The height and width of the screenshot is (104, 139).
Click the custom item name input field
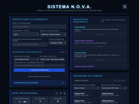[39, 65]
